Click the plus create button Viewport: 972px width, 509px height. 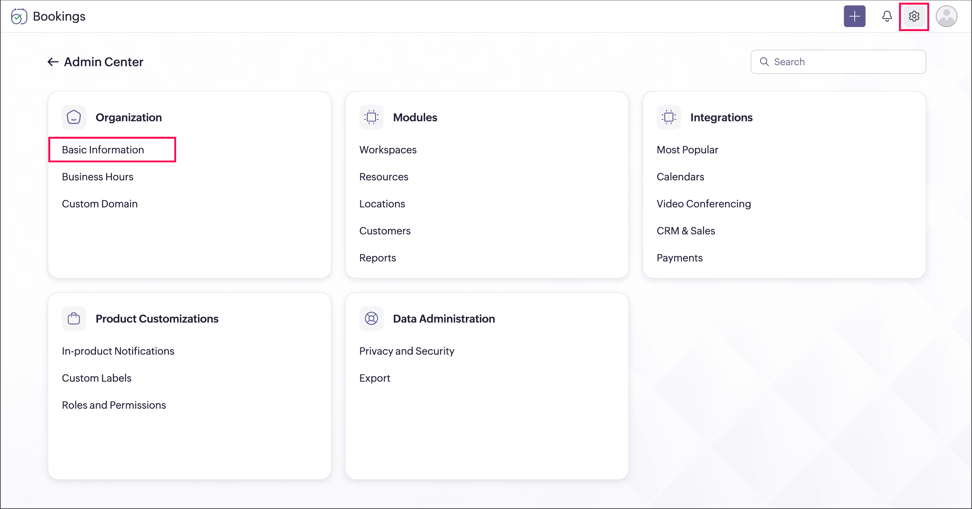click(854, 16)
